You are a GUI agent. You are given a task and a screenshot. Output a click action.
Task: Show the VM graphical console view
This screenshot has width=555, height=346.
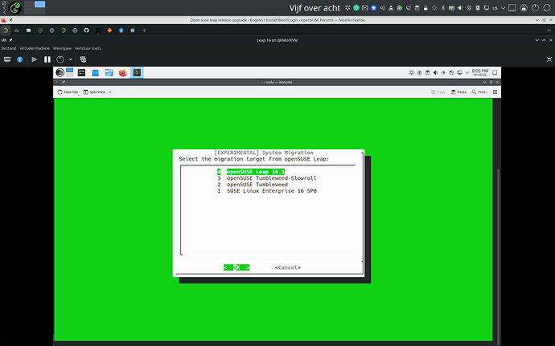pos(7,59)
